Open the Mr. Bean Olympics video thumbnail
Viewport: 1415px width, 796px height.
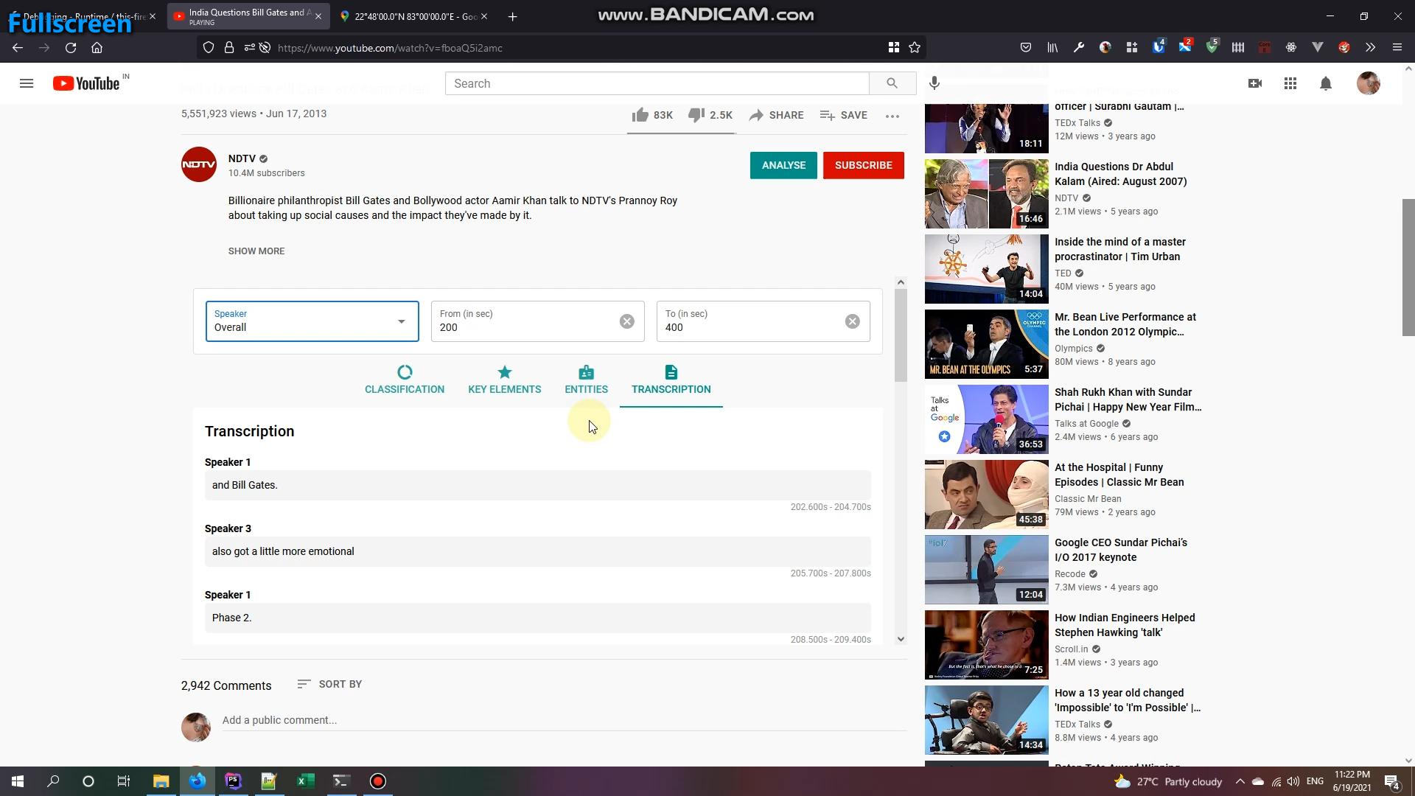point(986,343)
